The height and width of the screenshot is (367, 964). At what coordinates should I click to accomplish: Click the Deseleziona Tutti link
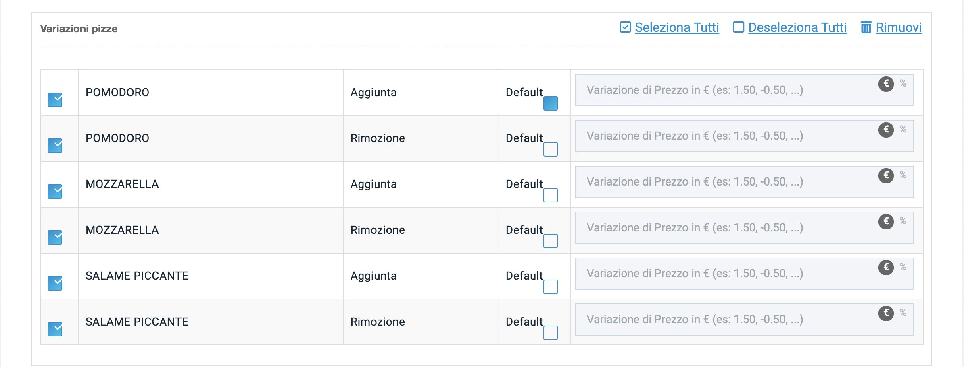797,27
